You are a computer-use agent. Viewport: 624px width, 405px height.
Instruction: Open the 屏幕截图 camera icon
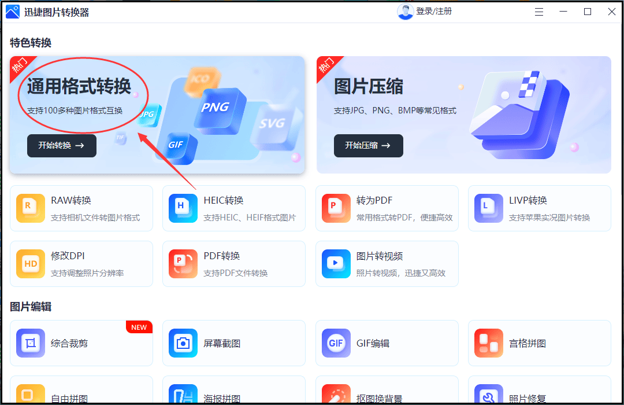[183, 343]
